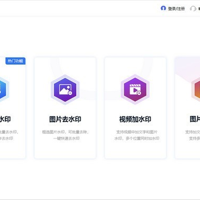Select the 视频加水印 title text
The width and height of the screenshot is (200, 200).
135,119
